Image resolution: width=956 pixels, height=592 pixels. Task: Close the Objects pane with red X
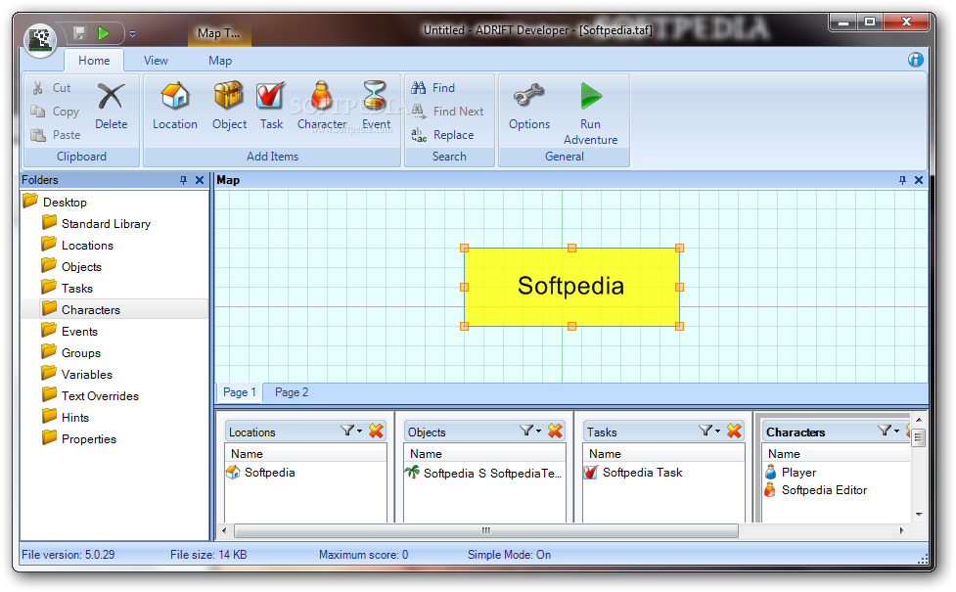555,432
